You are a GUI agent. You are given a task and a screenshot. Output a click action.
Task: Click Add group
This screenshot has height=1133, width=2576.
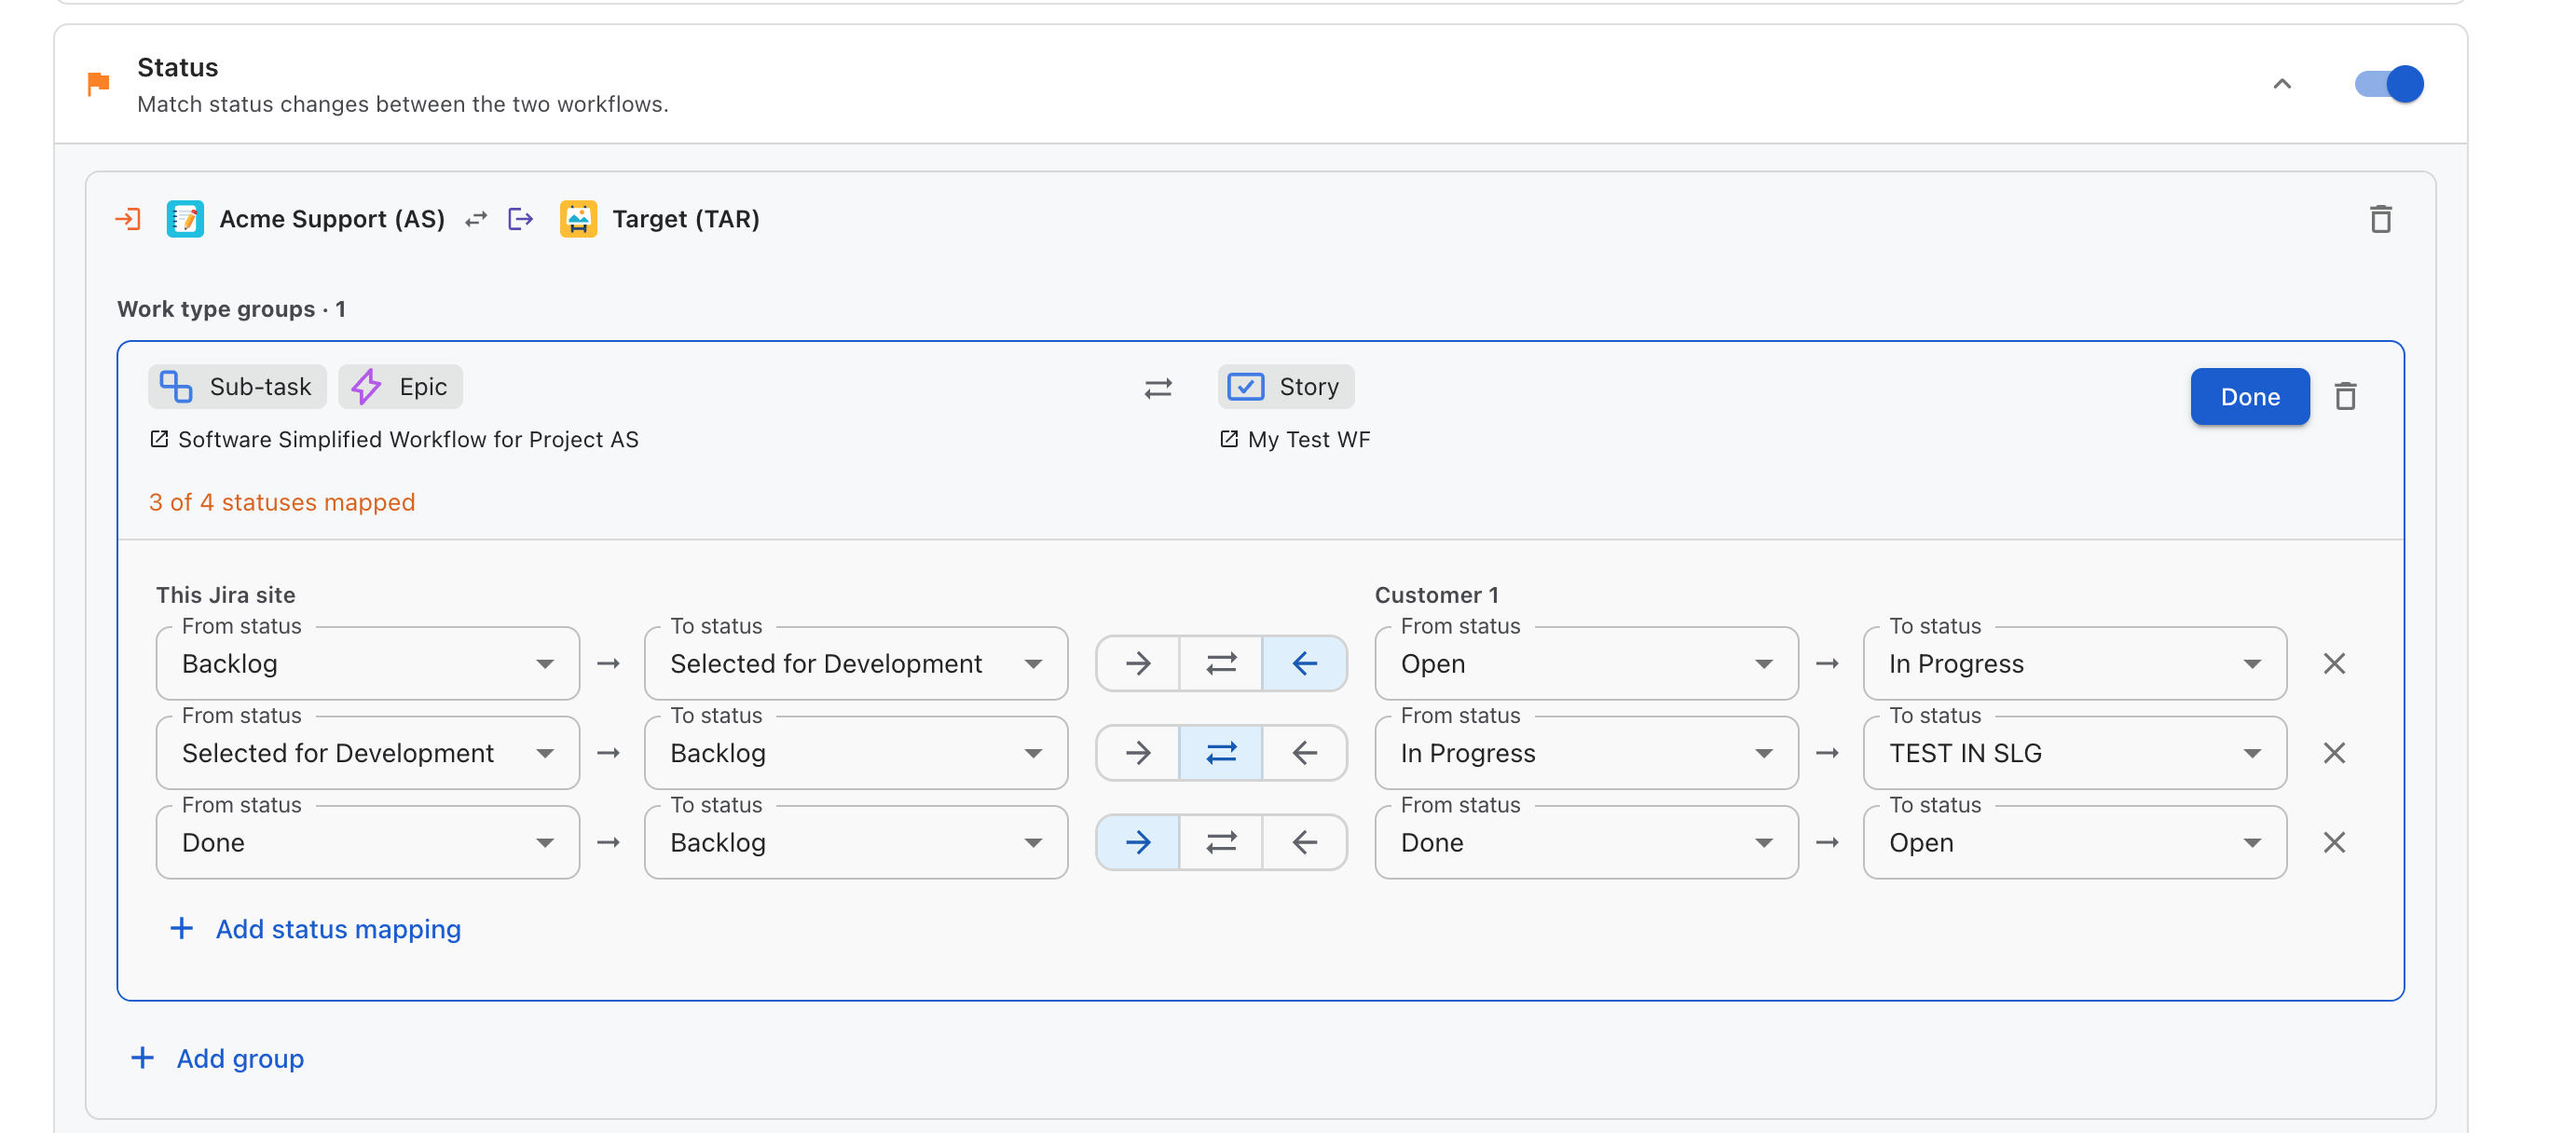tap(218, 1058)
